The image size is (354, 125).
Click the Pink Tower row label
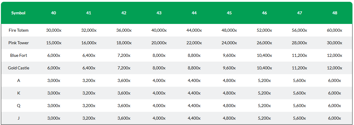coord(19,43)
